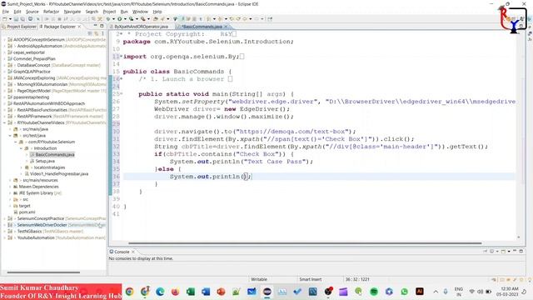The image size is (533, 300).
Task: Open Word from the taskbar
Action: tap(206, 292)
